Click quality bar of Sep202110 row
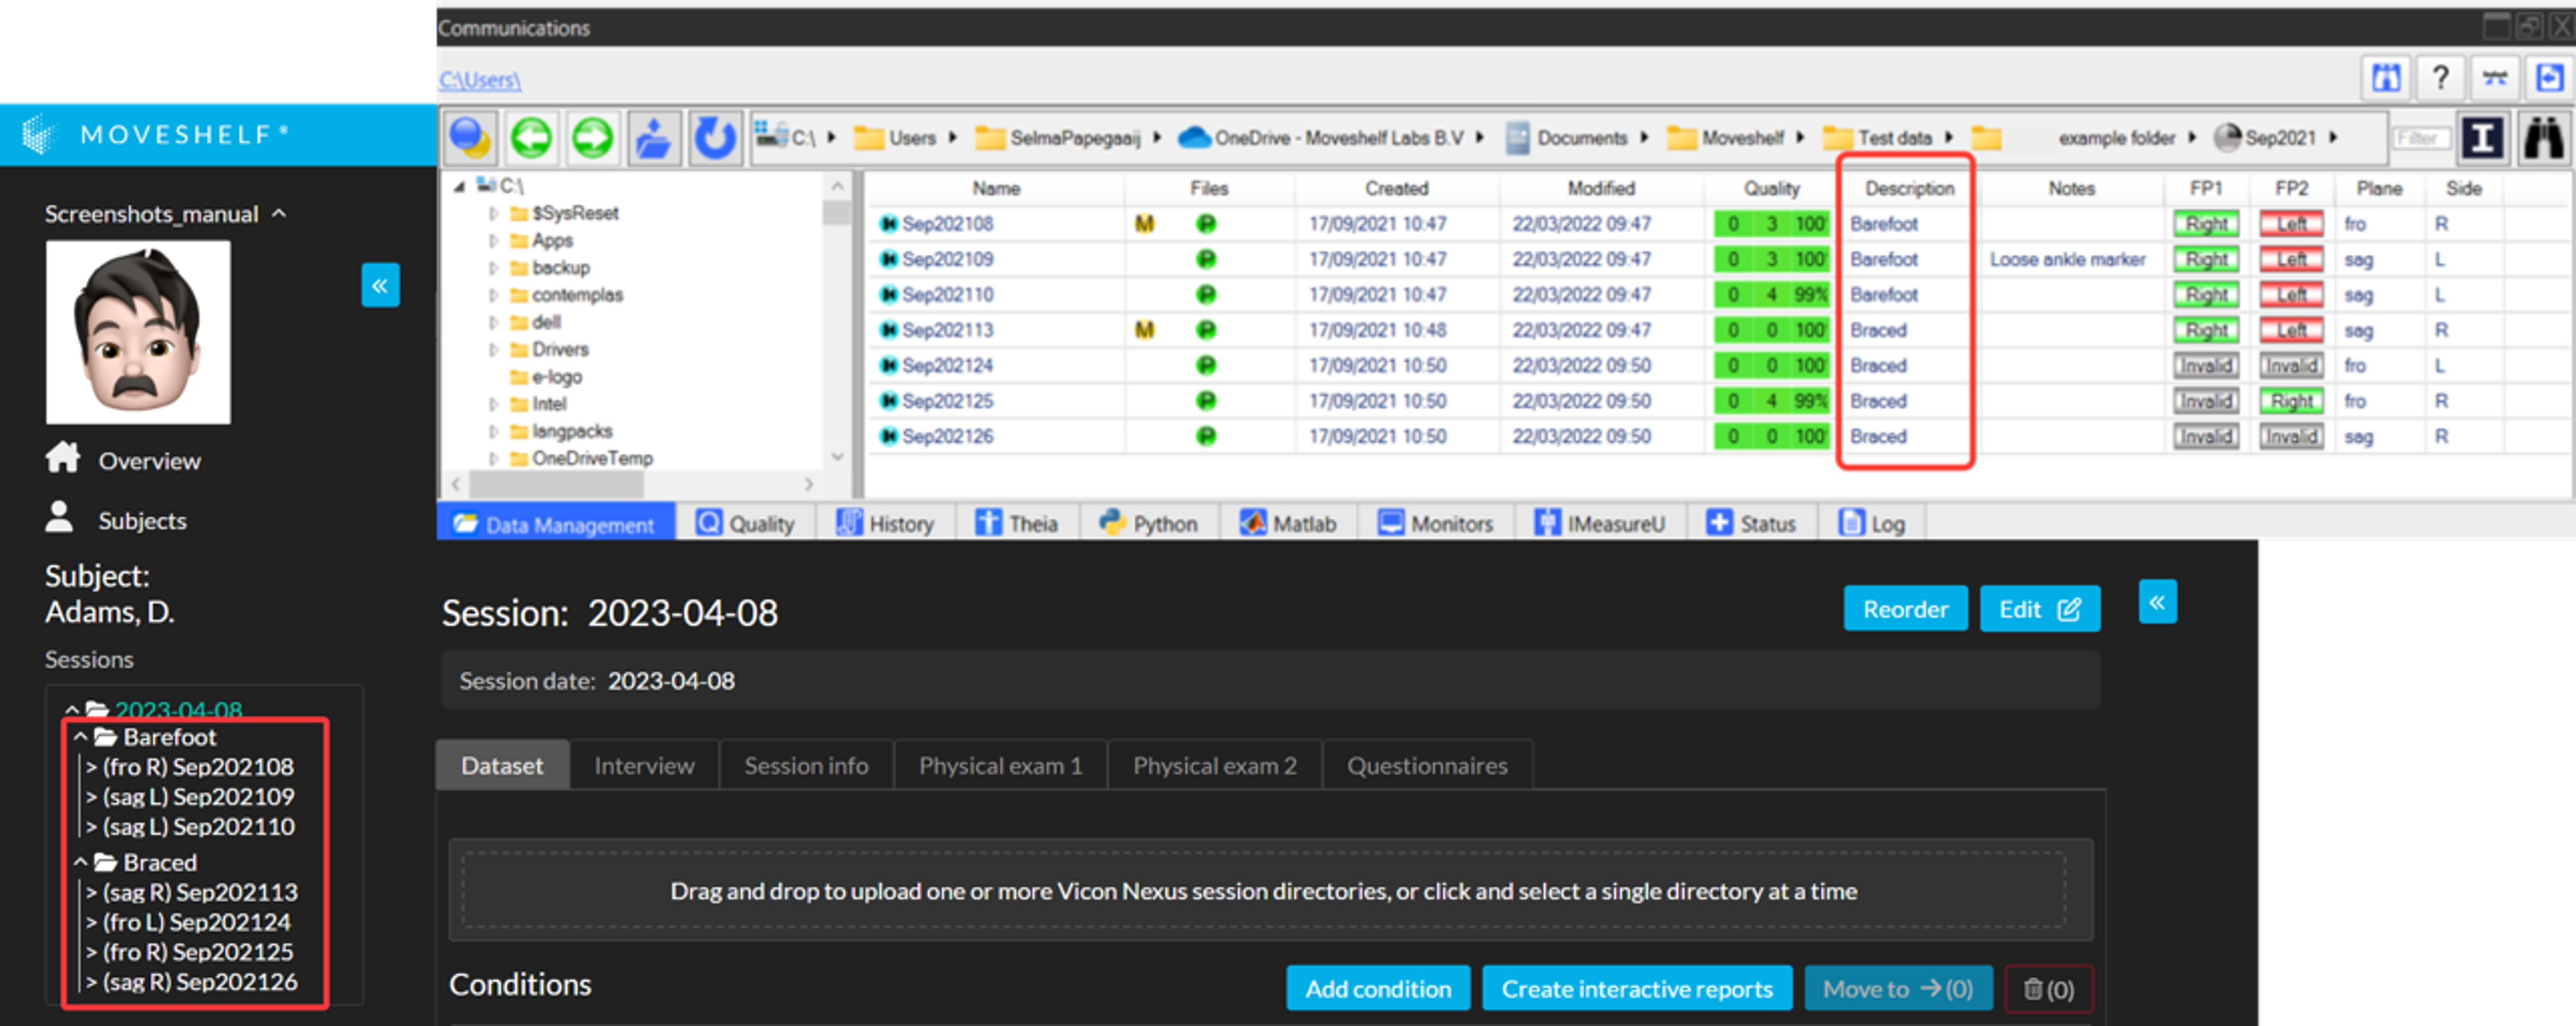The height and width of the screenshot is (1026, 2576). click(x=1771, y=295)
